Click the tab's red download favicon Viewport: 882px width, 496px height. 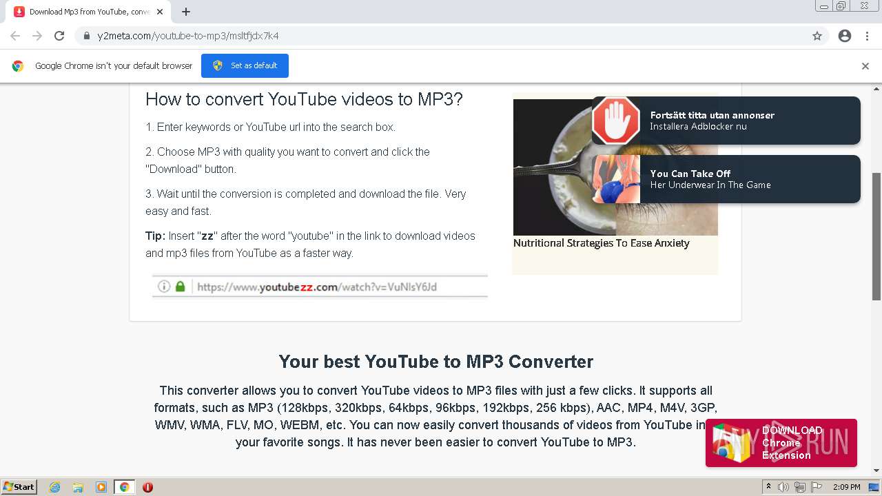point(19,12)
